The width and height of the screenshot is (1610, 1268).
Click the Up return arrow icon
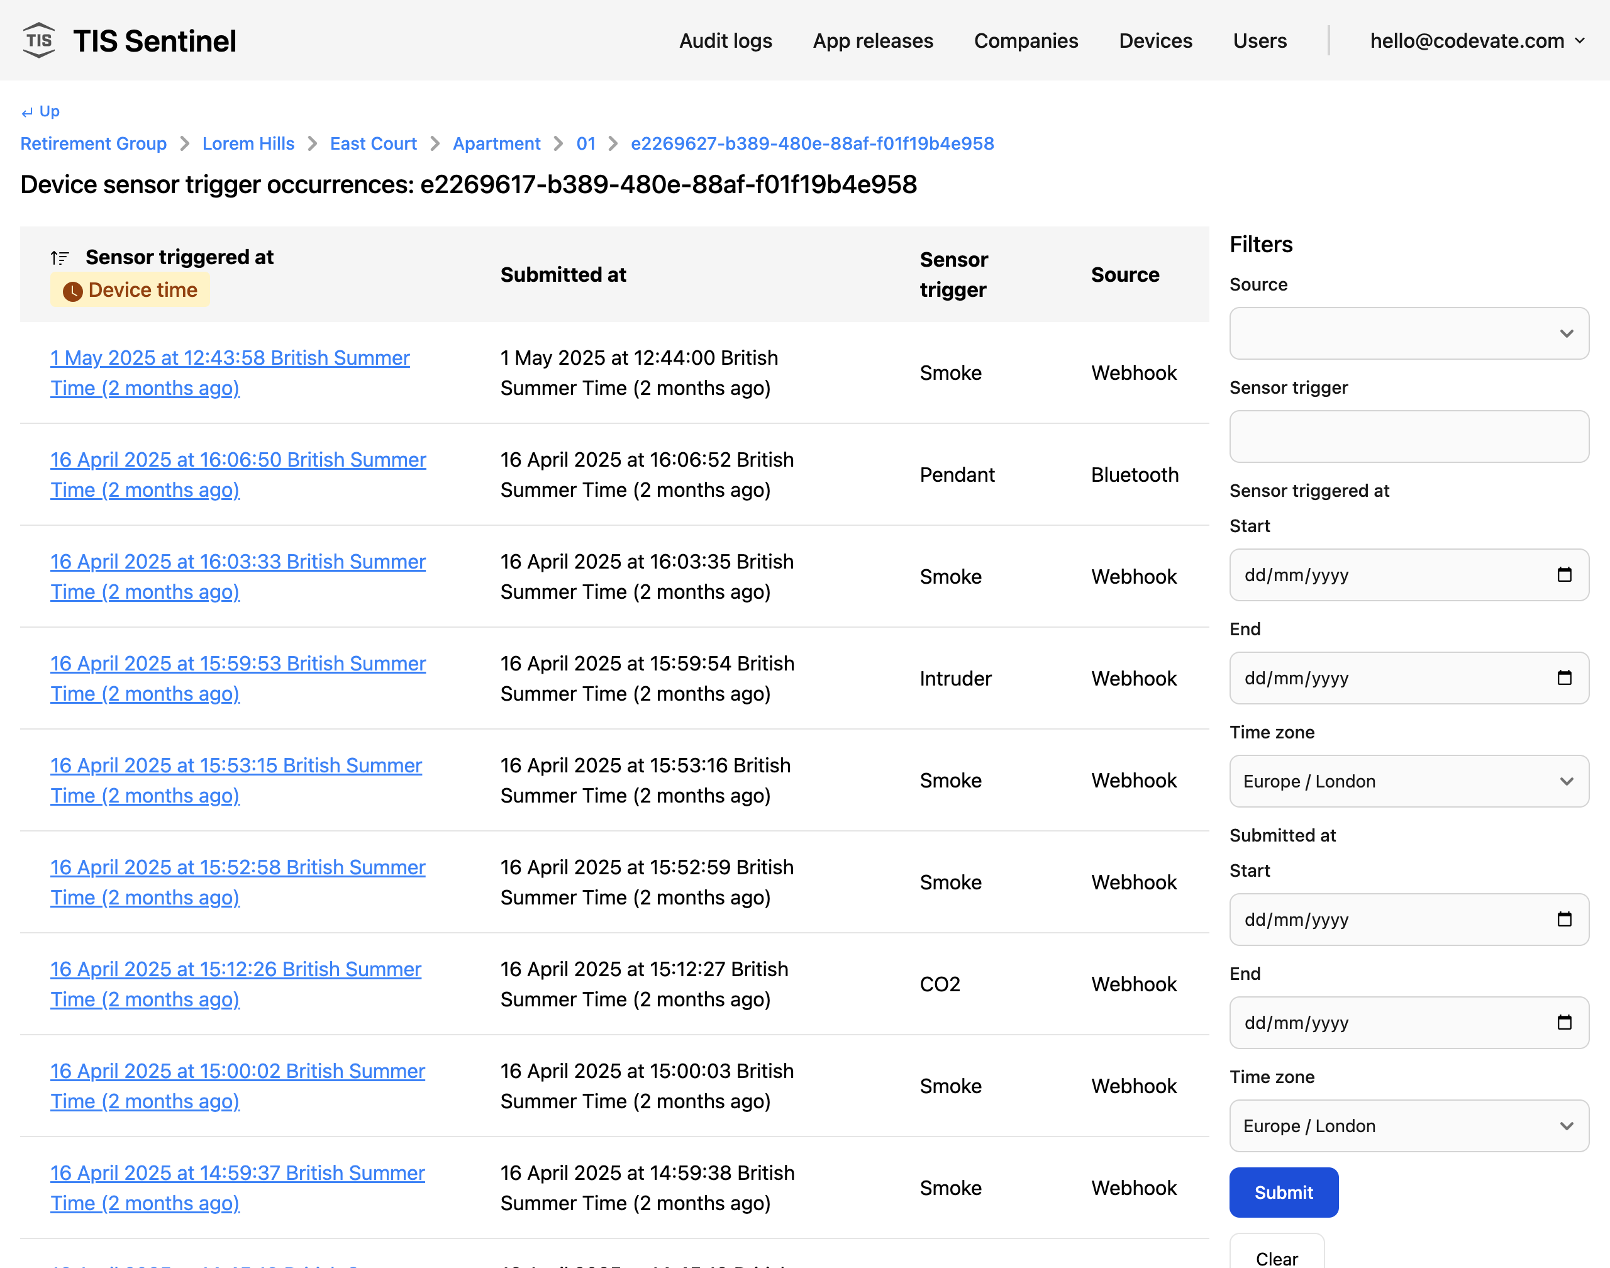pos(26,112)
